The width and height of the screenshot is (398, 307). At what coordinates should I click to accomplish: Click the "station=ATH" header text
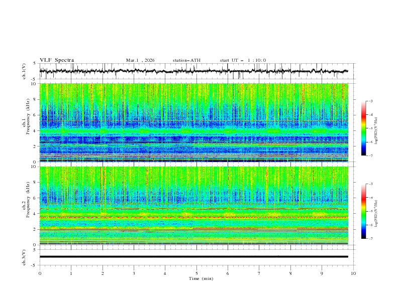click(x=186, y=60)
